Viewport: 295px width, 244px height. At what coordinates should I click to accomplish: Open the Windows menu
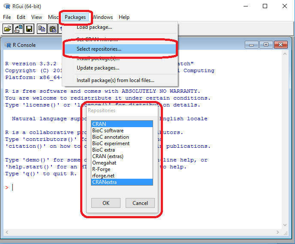coord(102,17)
